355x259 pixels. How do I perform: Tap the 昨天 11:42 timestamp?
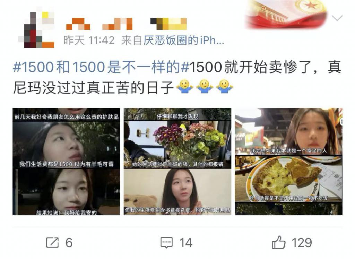pyautogui.click(x=89, y=40)
